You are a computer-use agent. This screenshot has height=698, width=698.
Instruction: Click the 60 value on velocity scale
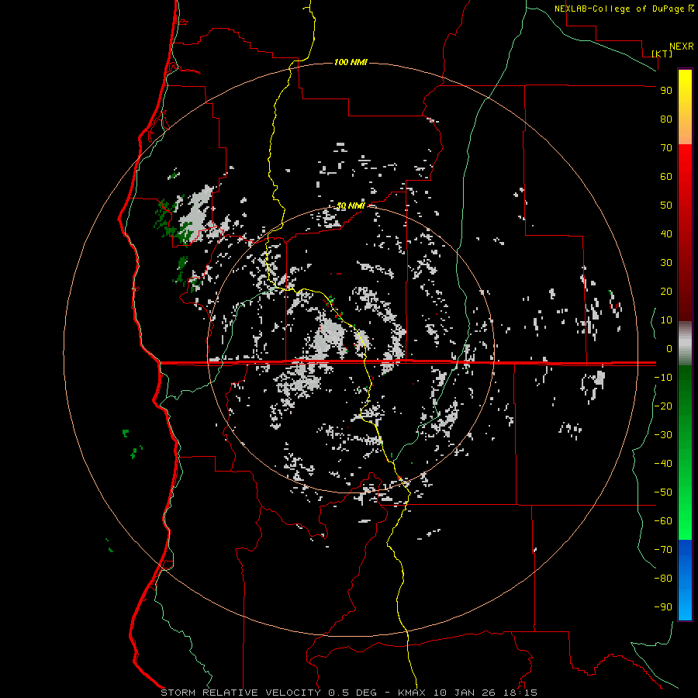(x=666, y=177)
